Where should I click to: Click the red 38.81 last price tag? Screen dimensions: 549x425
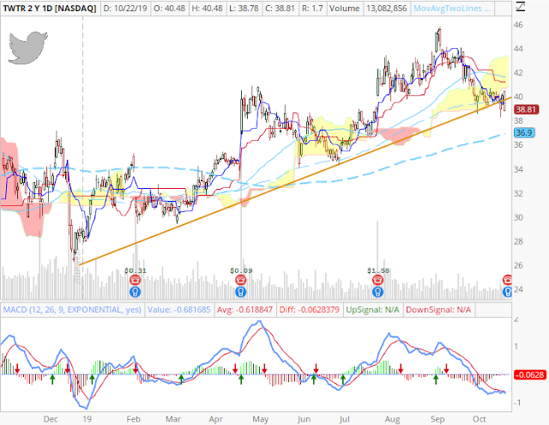526,110
